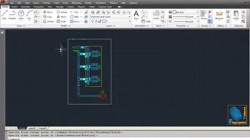Expand the Modify panel

[65, 26]
